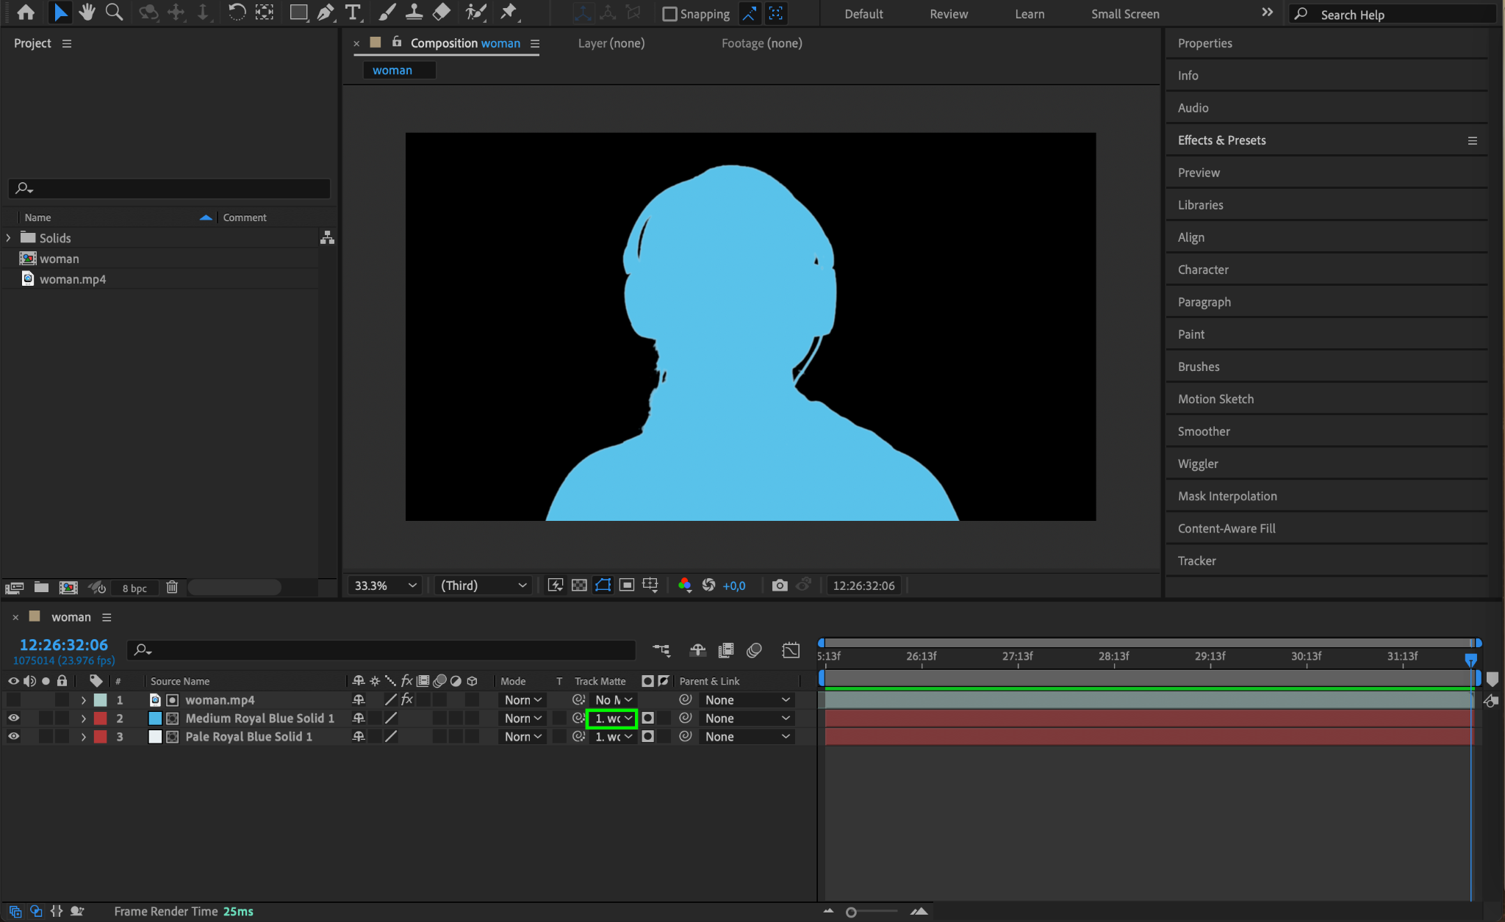Click the Take Snapshot camera icon

pyautogui.click(x=780, y=586)
